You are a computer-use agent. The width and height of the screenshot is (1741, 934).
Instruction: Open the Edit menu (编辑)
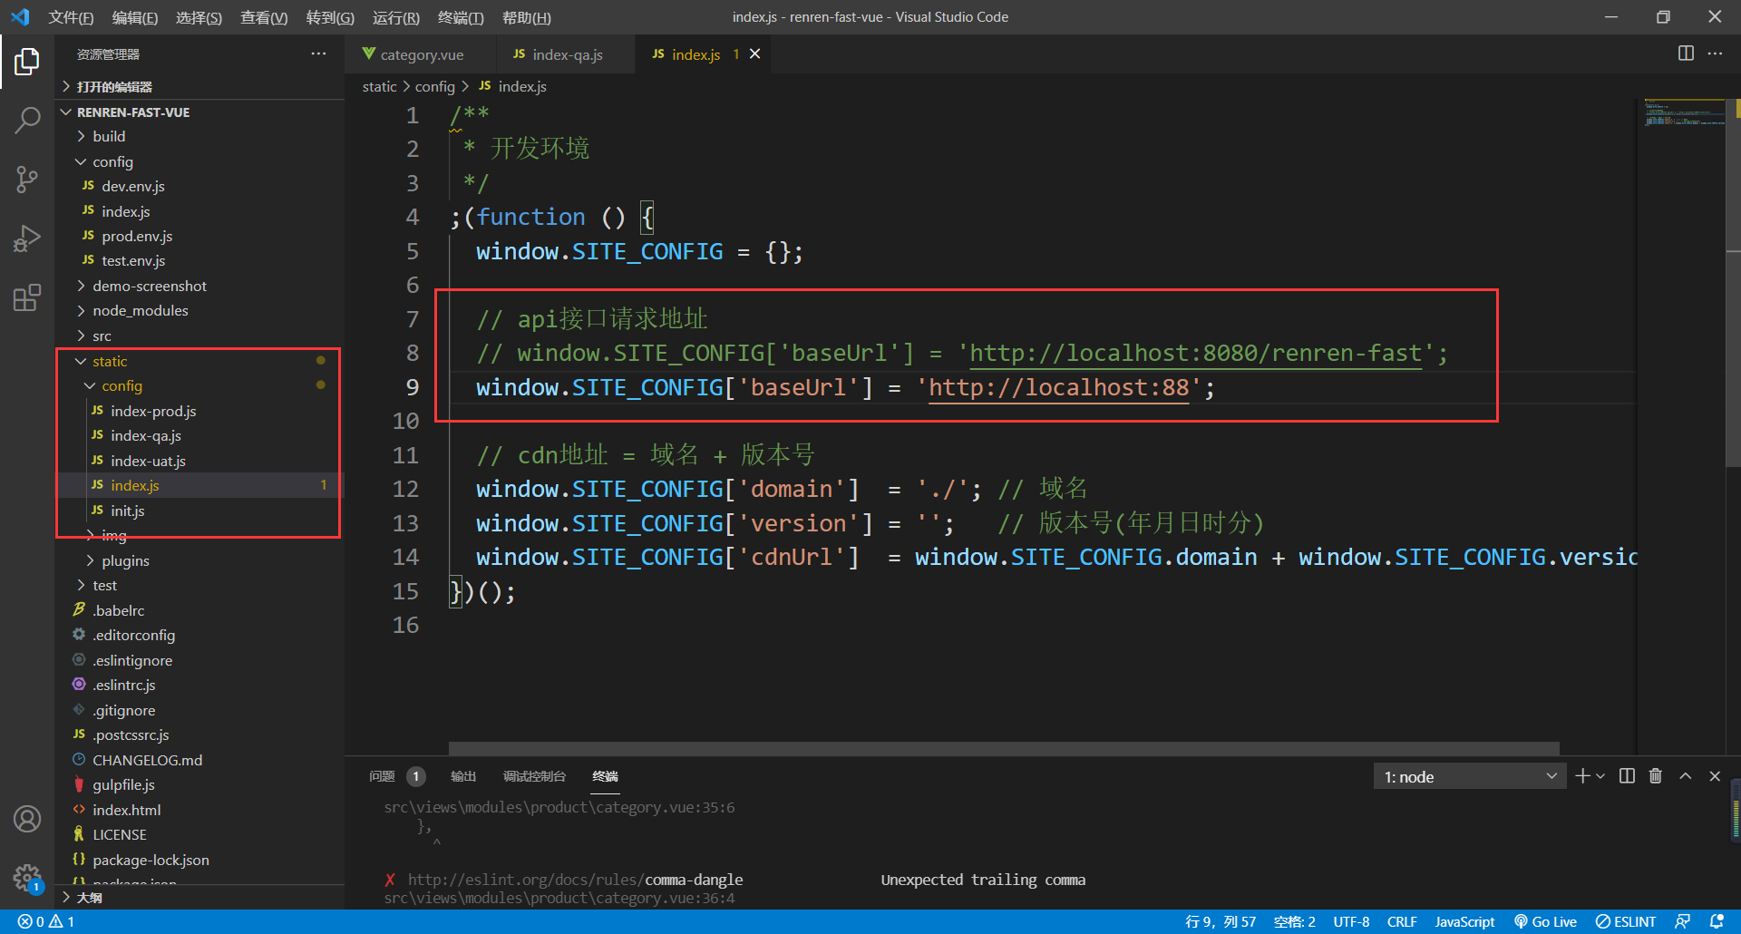click(134, 17)
